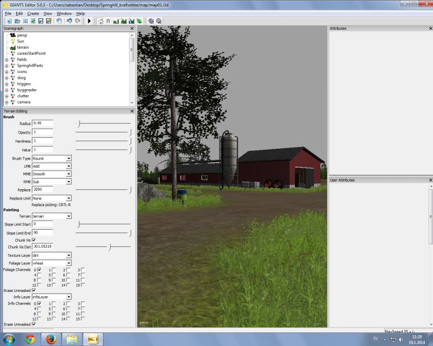This screenshot has height=346, width=433.
Task: Activate the terrain sculpt mode icon
Action: 116,21
